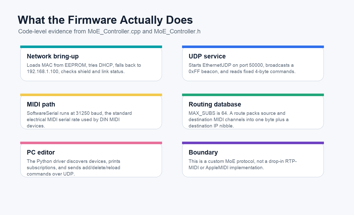Click the green bar above Routing database
The image size is (354, 215).
pyautogui.click(x=253, y=95)
